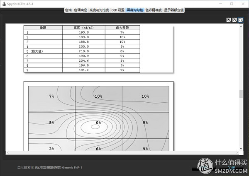This screenshot has height=176, width=249.
Task: Select the 204.6 brightness cell
Action: coord(84,61)
